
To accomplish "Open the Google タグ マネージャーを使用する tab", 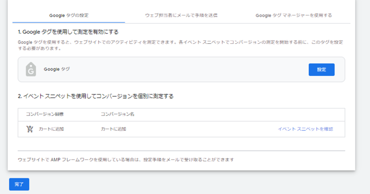I will 294,15.
